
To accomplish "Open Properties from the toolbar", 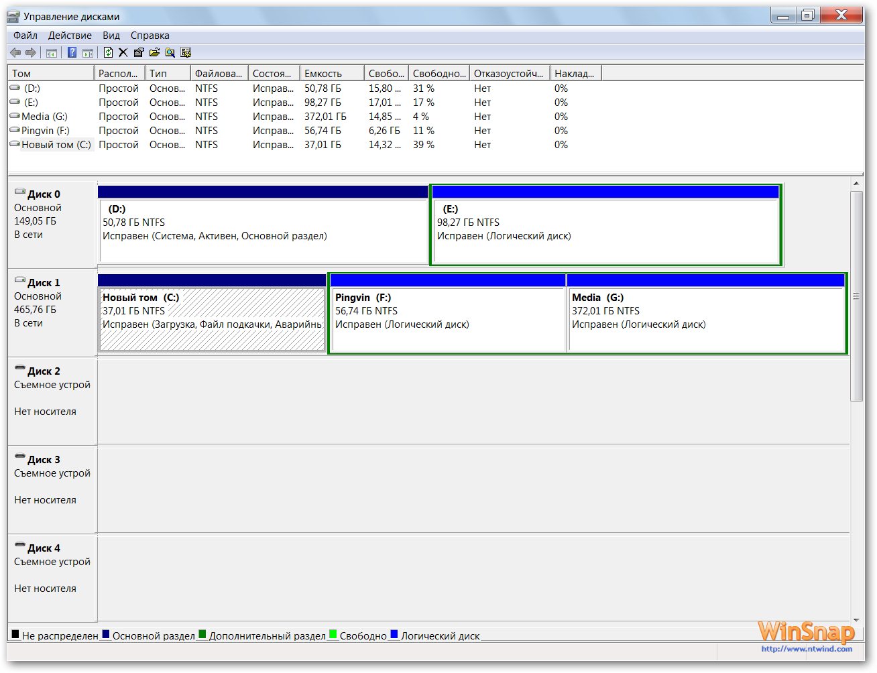I will [x=139, y=52].
